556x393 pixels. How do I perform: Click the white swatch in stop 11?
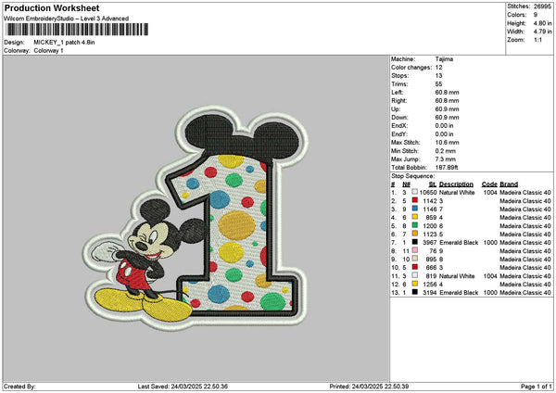click(414, 275)
